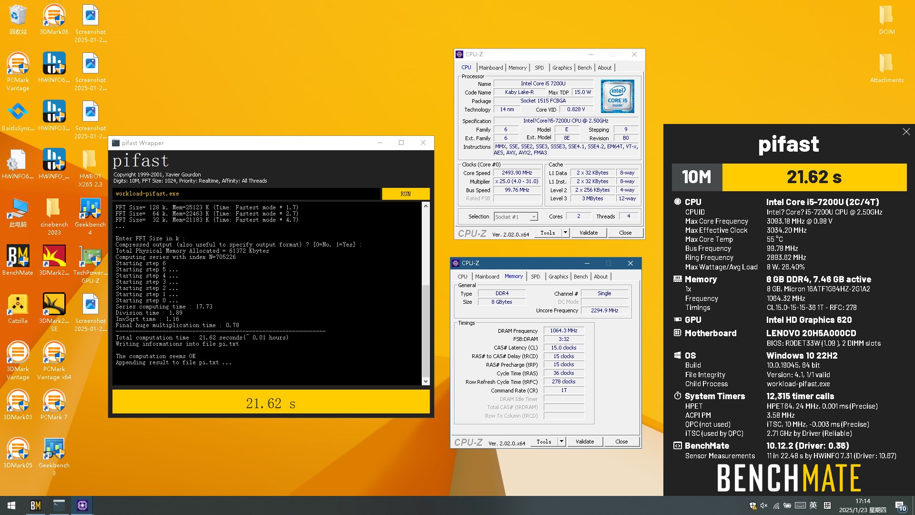
Task: Click Tools button in top CPU-Z window
Action: click(x=548, y=233)
